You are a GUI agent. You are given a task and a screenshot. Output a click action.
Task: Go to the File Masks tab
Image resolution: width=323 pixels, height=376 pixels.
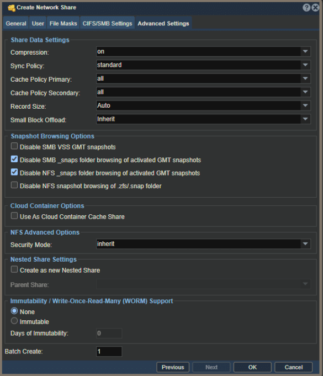pyautogui.click(x=63, y=23)
